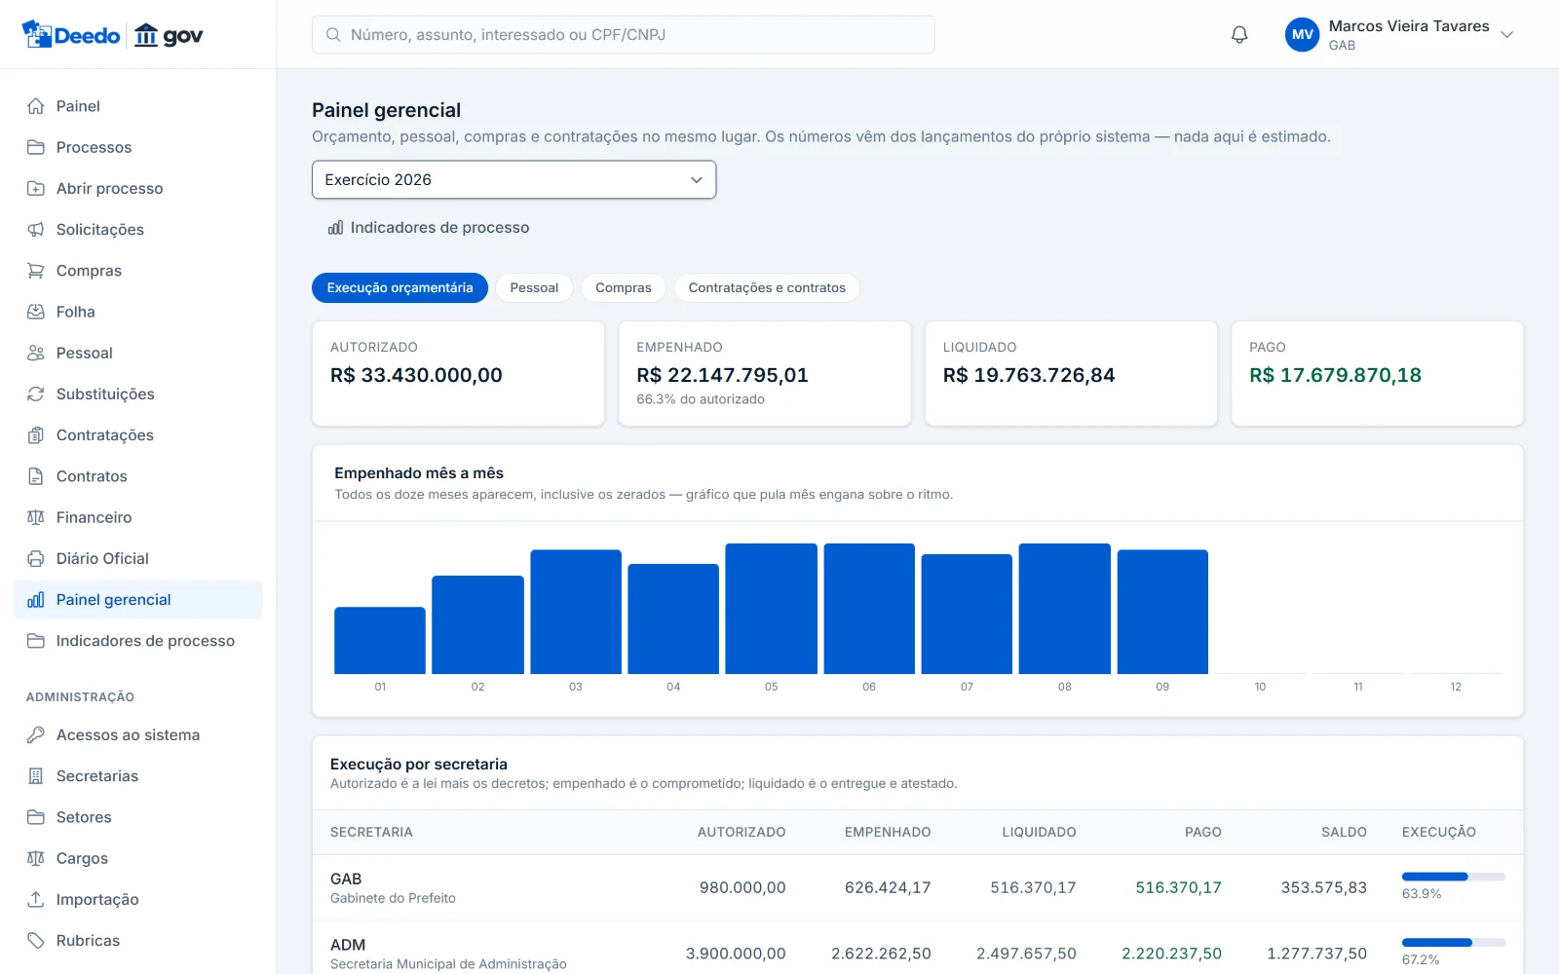The width and height of the screenshot is (1559, 974).
Task: Click the Solicitações megaphone icon
Action: 36,230
